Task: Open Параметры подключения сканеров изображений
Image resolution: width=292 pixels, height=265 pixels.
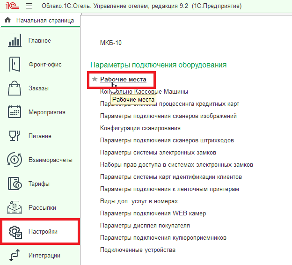Action: tap(168, 116)
